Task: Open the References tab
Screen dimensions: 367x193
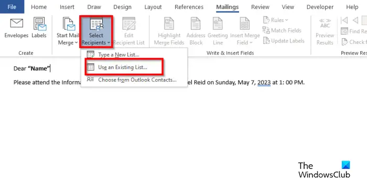Action: click(x=189, y=7)
